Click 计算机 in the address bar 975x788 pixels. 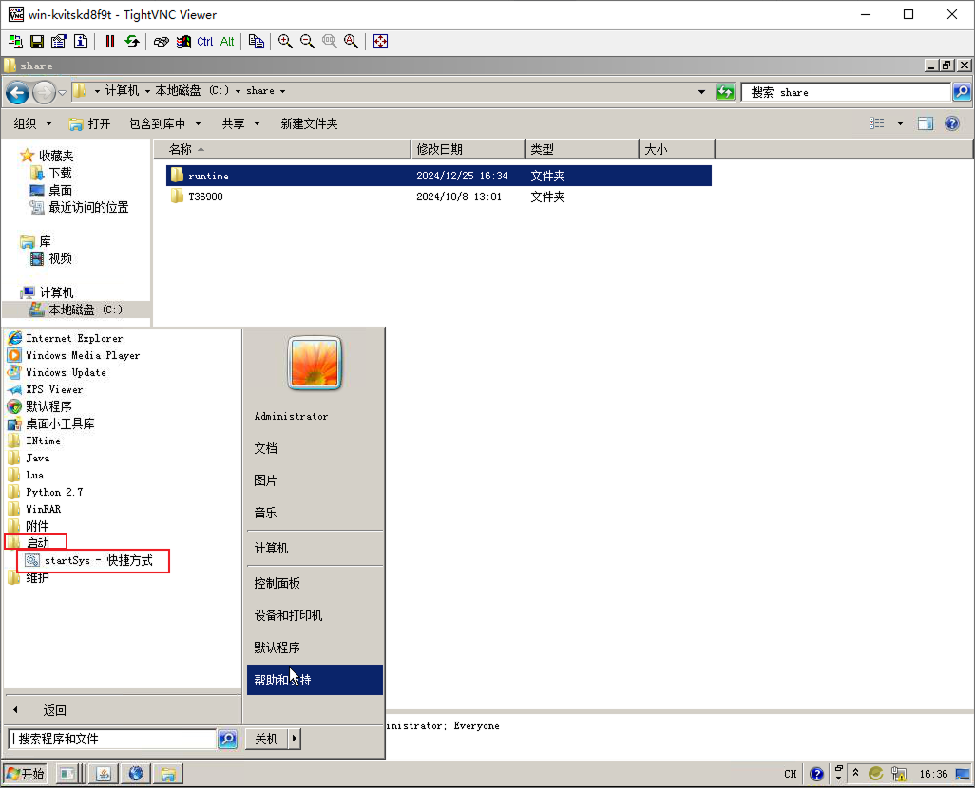(122, 91)
